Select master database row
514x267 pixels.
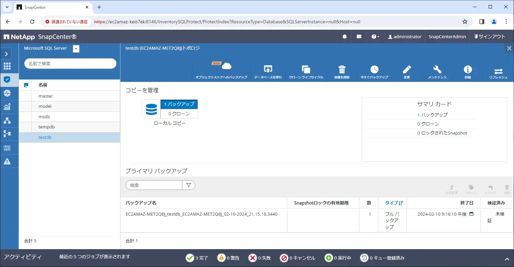(69, 96)
